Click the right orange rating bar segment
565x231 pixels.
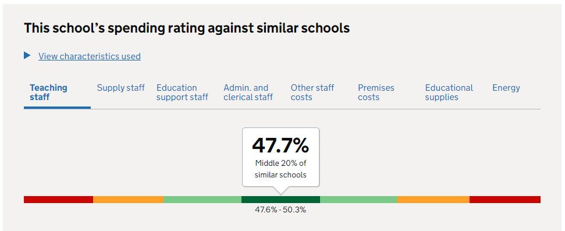click(433, 200)
